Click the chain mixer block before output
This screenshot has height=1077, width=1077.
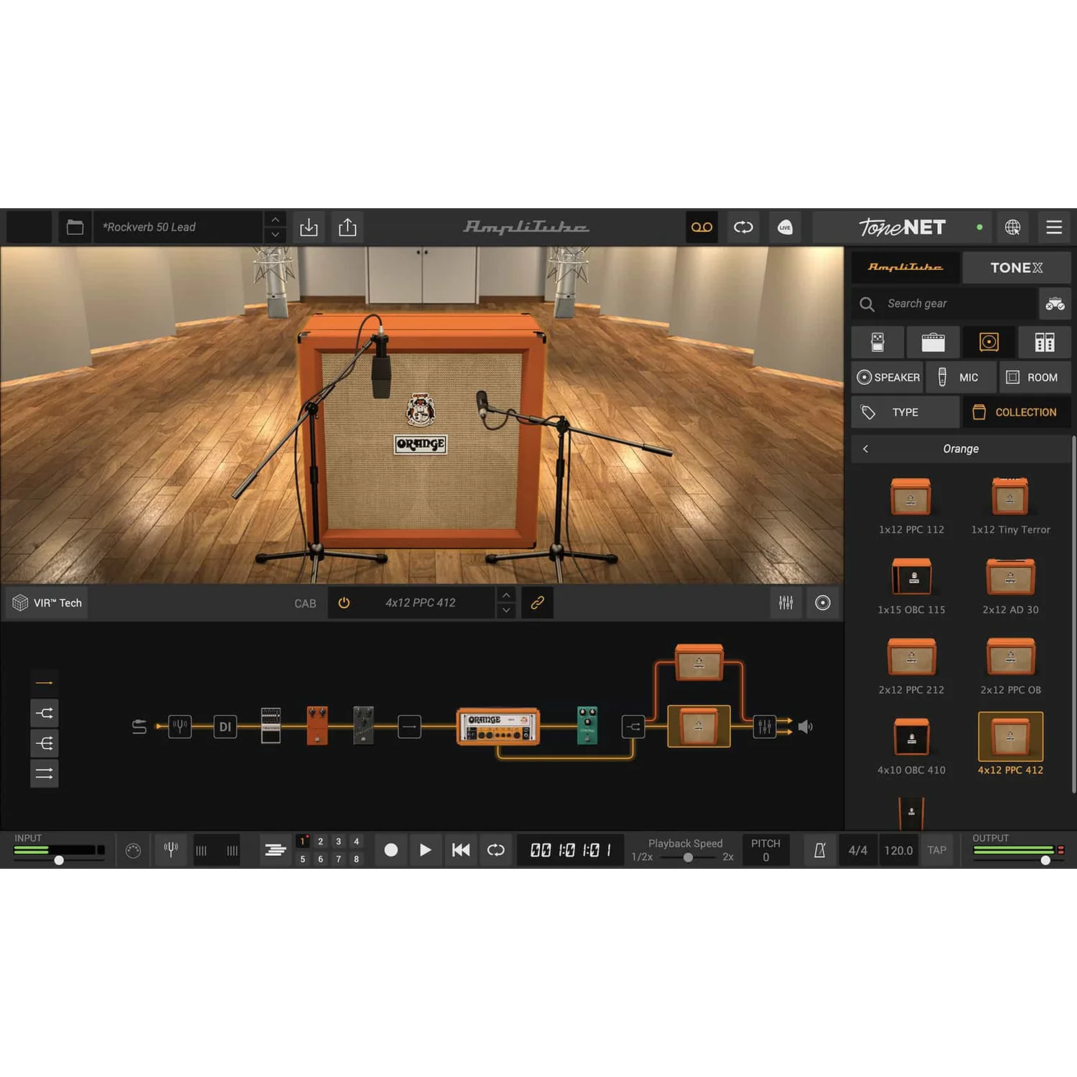[x=765, y=727]
